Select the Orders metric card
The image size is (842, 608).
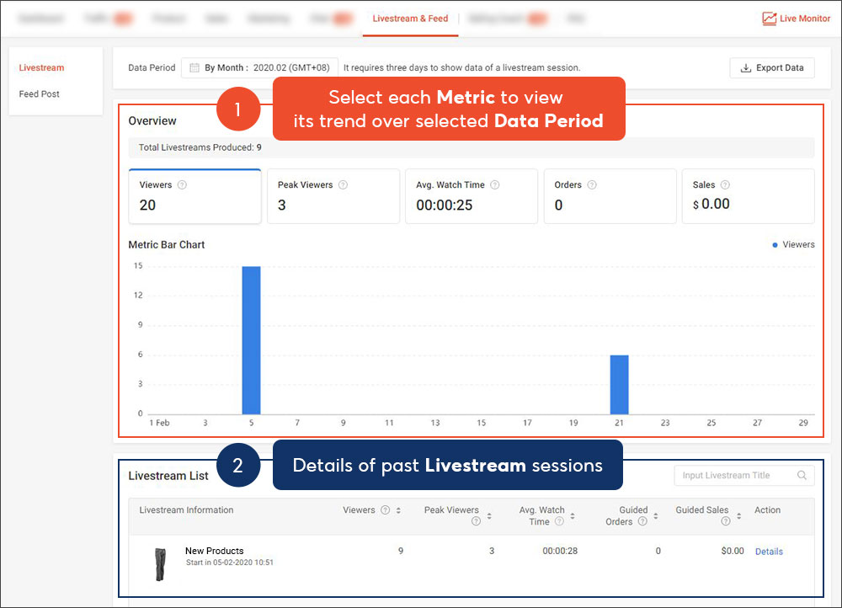pyautogui.click(x=610, y=196)
